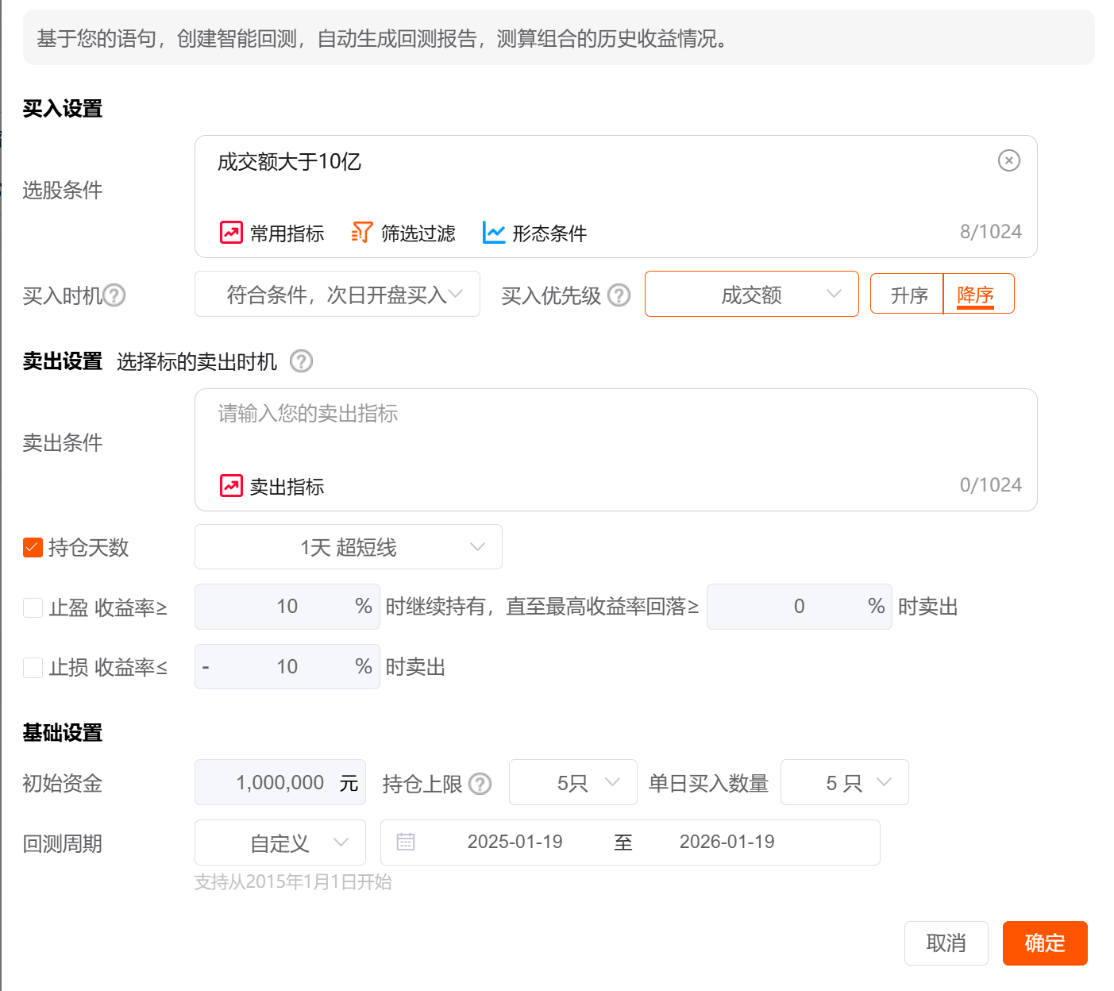View the 持仓上限 help tooltip icon
The image size is (1114, 991).
pyautogui.click(x=480, y=783)
